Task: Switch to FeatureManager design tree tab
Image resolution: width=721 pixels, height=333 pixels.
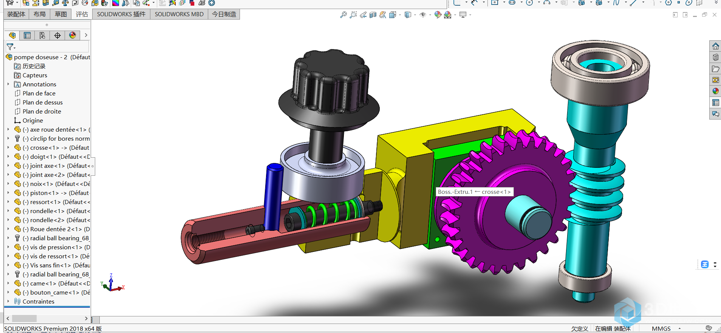Action: click(x=12, y=35)
